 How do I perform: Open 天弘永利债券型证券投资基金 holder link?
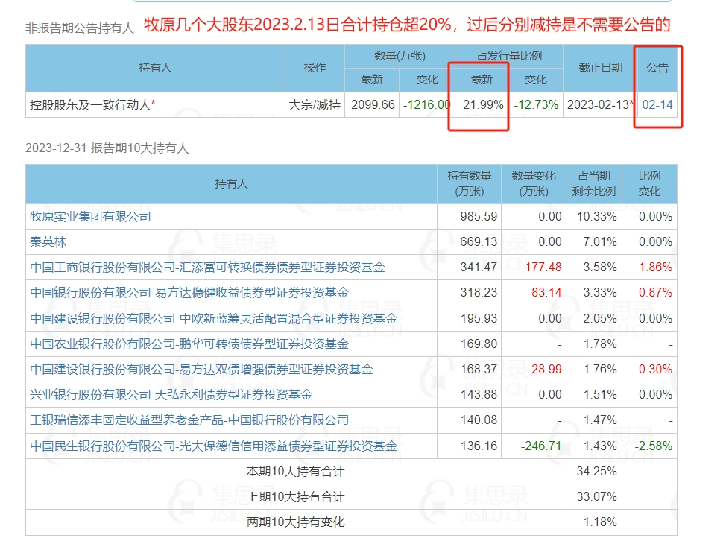pos(171,394)
